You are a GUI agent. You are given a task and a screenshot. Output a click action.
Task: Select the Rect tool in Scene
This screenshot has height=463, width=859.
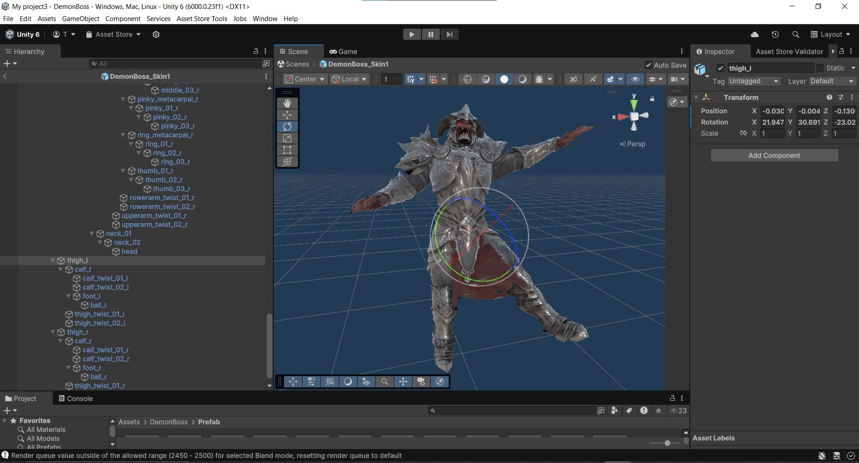click(287, 150)
